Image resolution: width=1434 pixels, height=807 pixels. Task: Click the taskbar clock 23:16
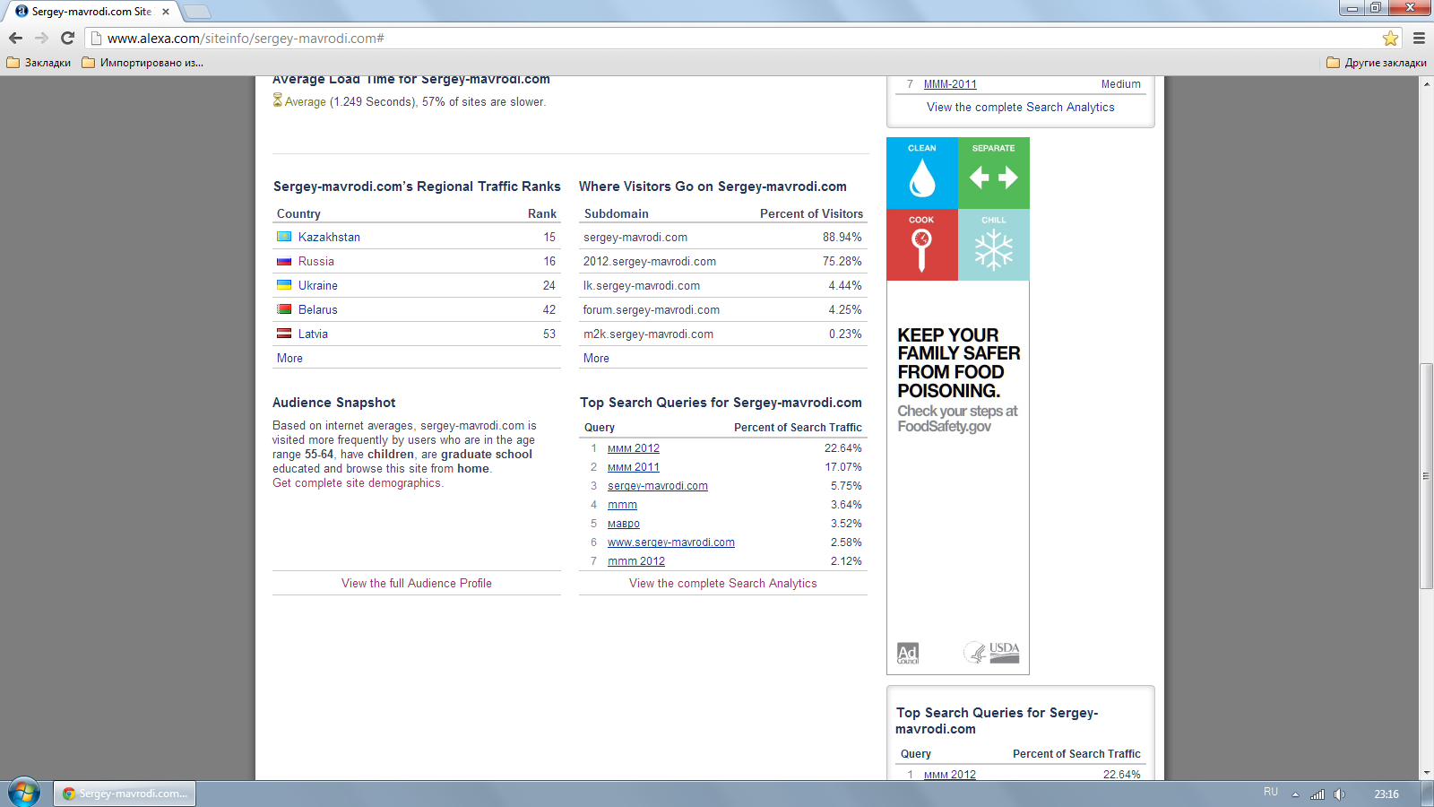click(x=1386, y=794)
